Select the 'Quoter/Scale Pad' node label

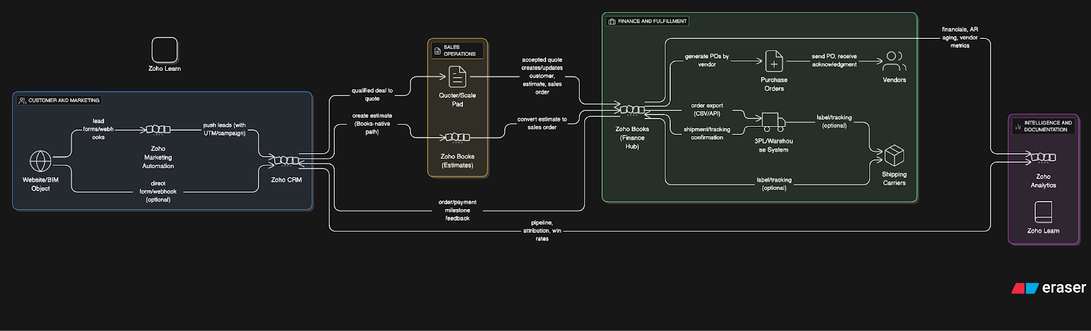458,99
